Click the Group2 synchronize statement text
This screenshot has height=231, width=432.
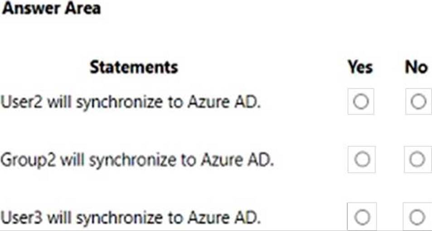click(137, 160)
